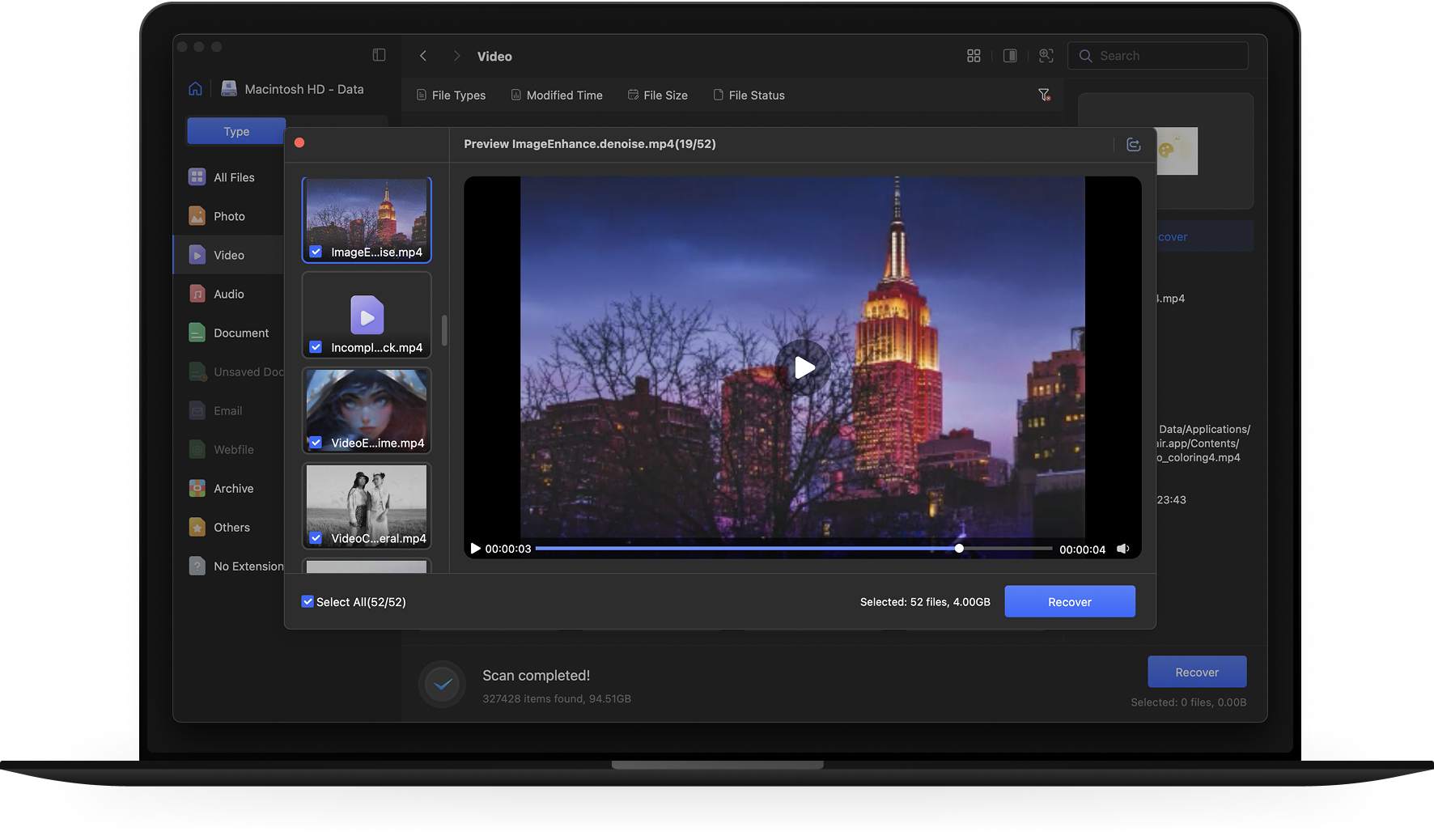Uncheck the VideoE...ime.mp4 checkbox
The height and width of the screenshot is (840, 1434).
[x=316, y=443]
